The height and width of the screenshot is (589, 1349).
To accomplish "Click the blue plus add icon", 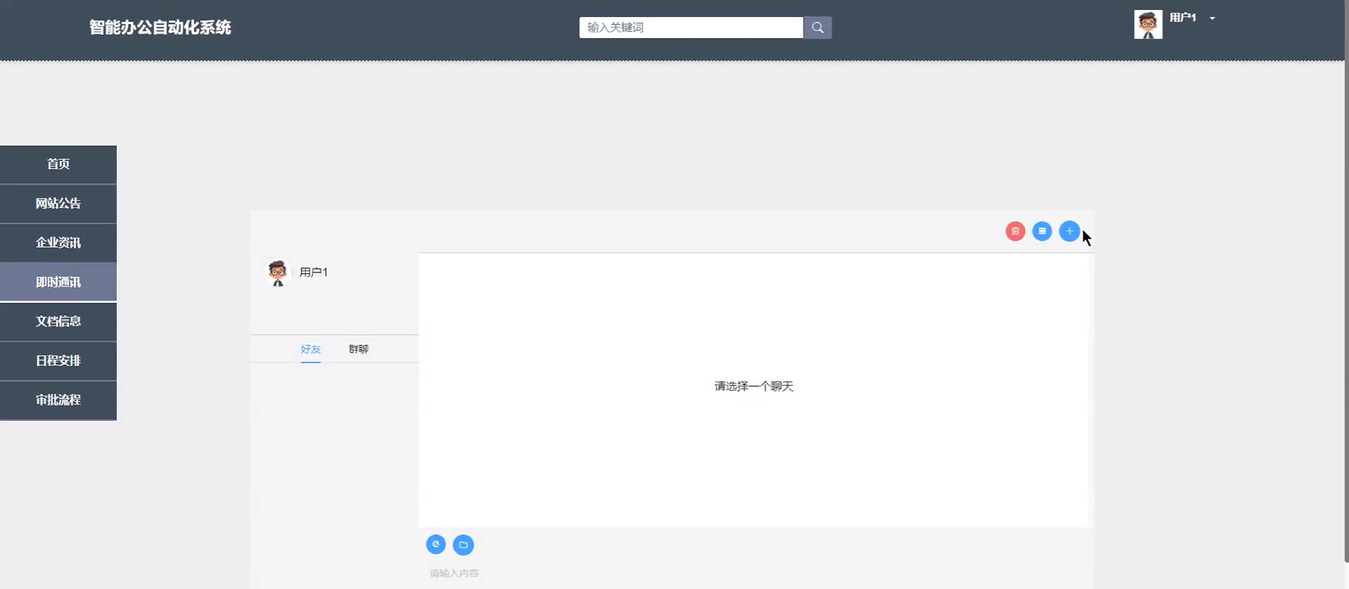I will [x=1069, y=231].
